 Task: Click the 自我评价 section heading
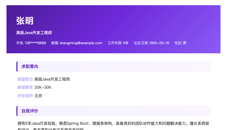[x=30, y=111]
